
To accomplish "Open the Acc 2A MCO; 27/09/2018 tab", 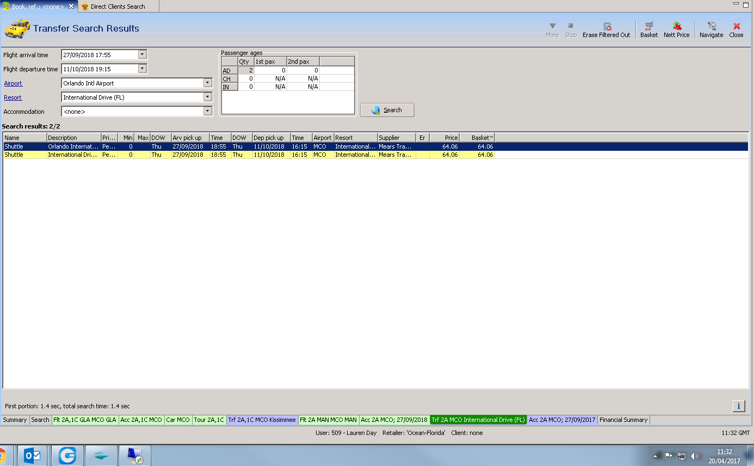I will (x=394, y=420).
